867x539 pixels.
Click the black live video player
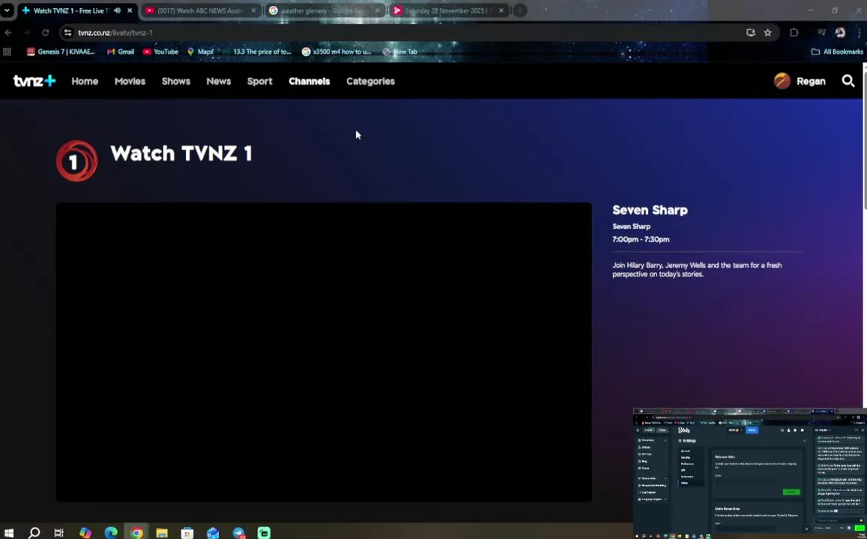tap(324, 353)
